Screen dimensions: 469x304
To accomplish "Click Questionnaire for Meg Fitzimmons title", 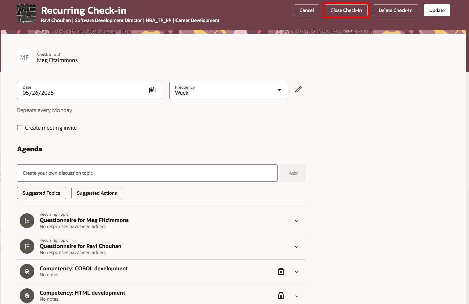I will 84,220.
